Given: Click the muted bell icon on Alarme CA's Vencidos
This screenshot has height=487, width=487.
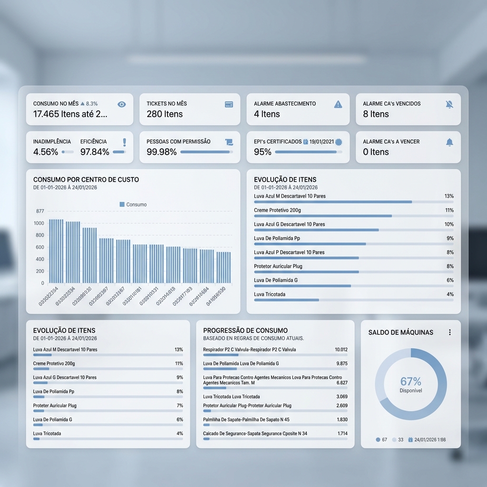Looking at the screenshot, I should pyautogui.click(x=449, y=103).
